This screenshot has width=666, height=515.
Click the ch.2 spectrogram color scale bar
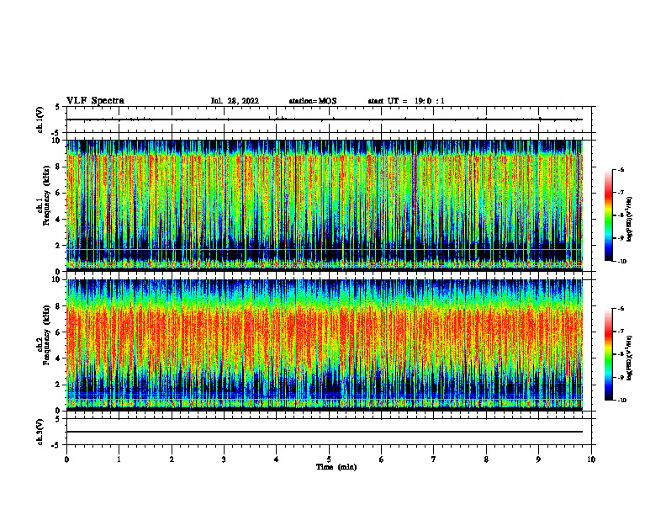(608, 354)
